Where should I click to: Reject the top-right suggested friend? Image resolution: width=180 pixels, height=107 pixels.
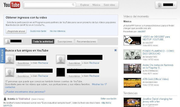pos(94,63)
